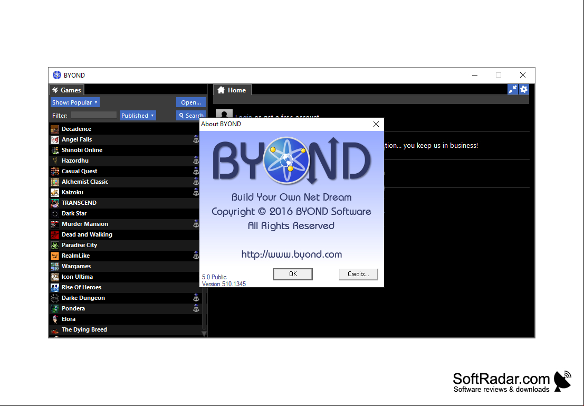Click the Open... button
Image resolution: width=584 pixels, height=406 pixels.
(x=190, y=102)
